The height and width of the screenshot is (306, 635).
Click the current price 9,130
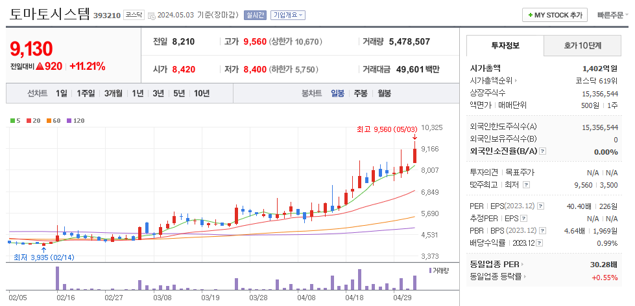click(x=31, y=49)
